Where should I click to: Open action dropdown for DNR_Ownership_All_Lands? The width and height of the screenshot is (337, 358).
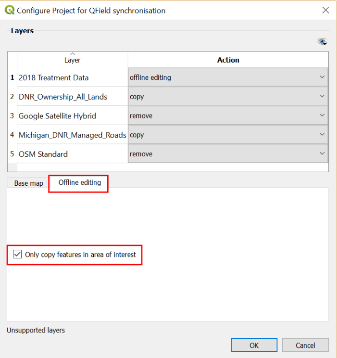(228, 96)
